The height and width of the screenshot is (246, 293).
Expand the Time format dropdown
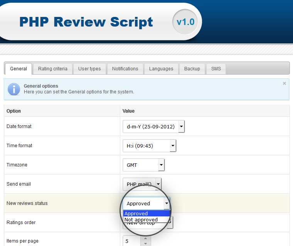tap(149, 146)
